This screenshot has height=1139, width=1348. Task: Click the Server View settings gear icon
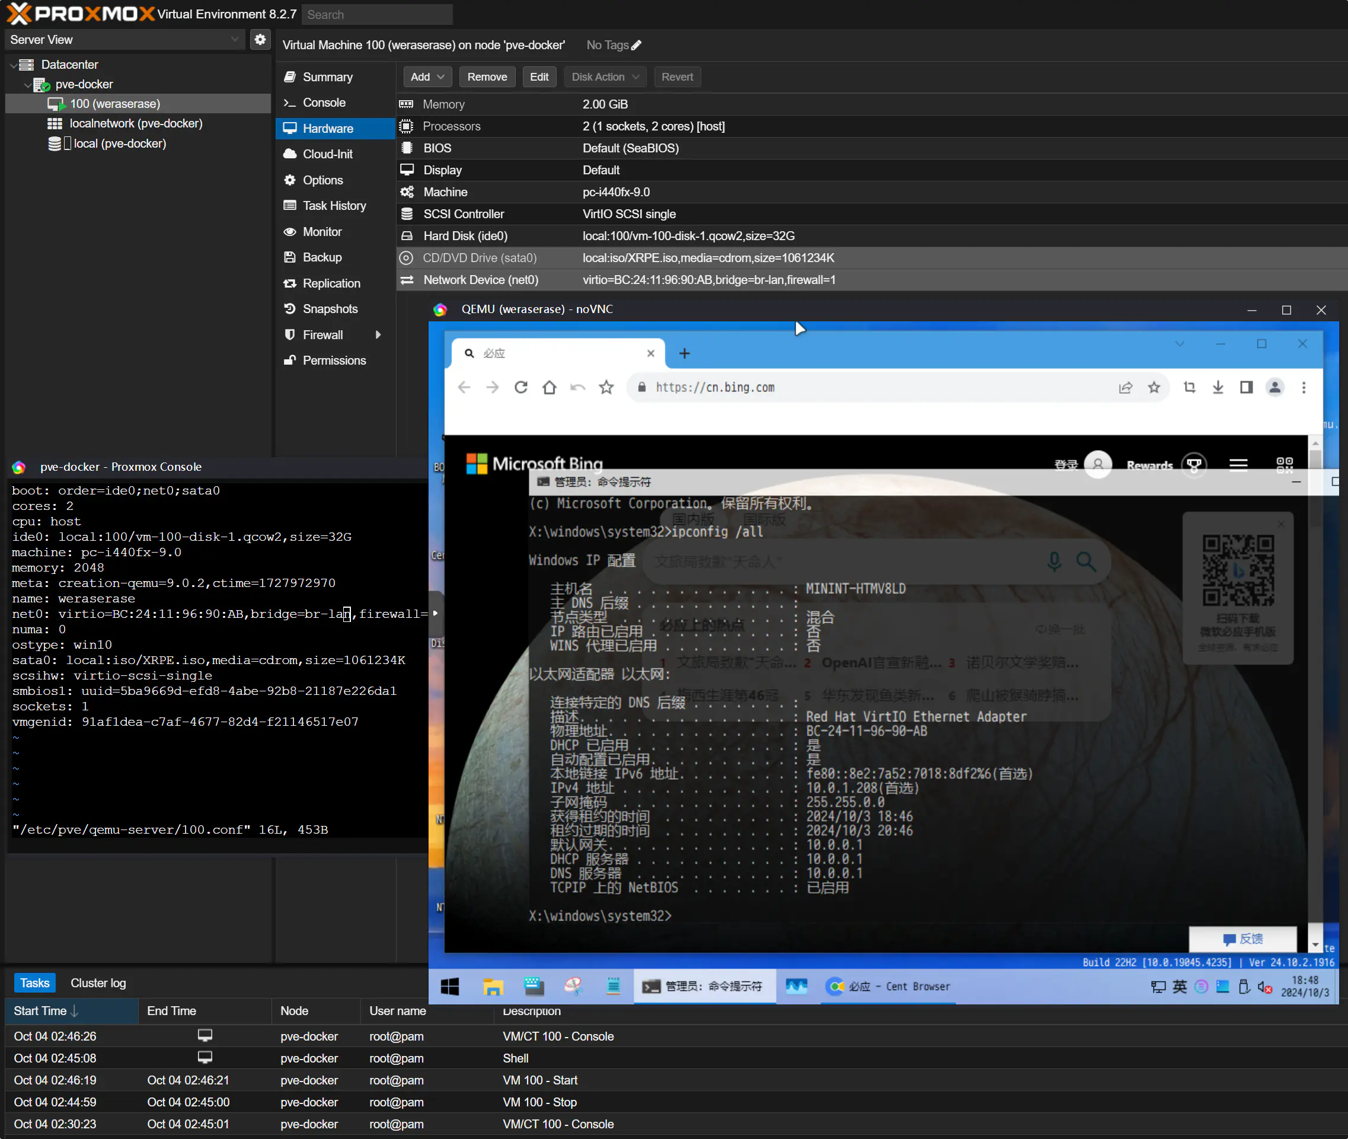point(260,39)
